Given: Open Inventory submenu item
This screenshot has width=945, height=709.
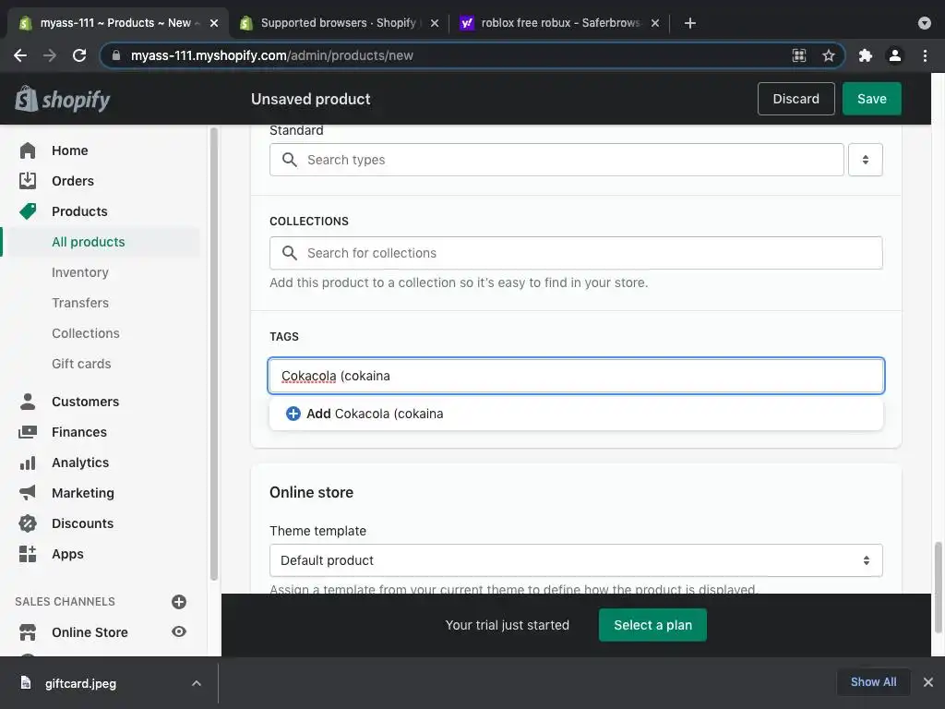Looking at the screenshot, I should point(80,272).
